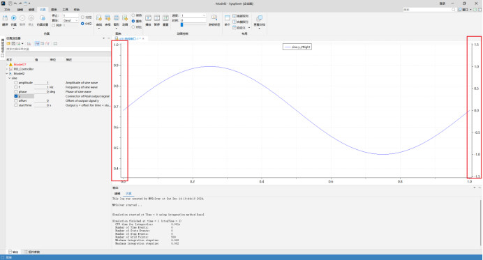Click the Graphic (图形) window icon
This screenshot has height=260, width=483.
point(117,18)
